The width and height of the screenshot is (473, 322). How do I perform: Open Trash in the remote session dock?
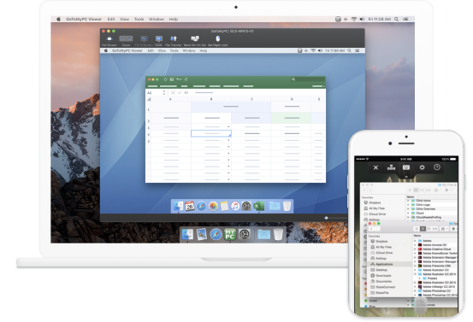[x=287, y=206]
